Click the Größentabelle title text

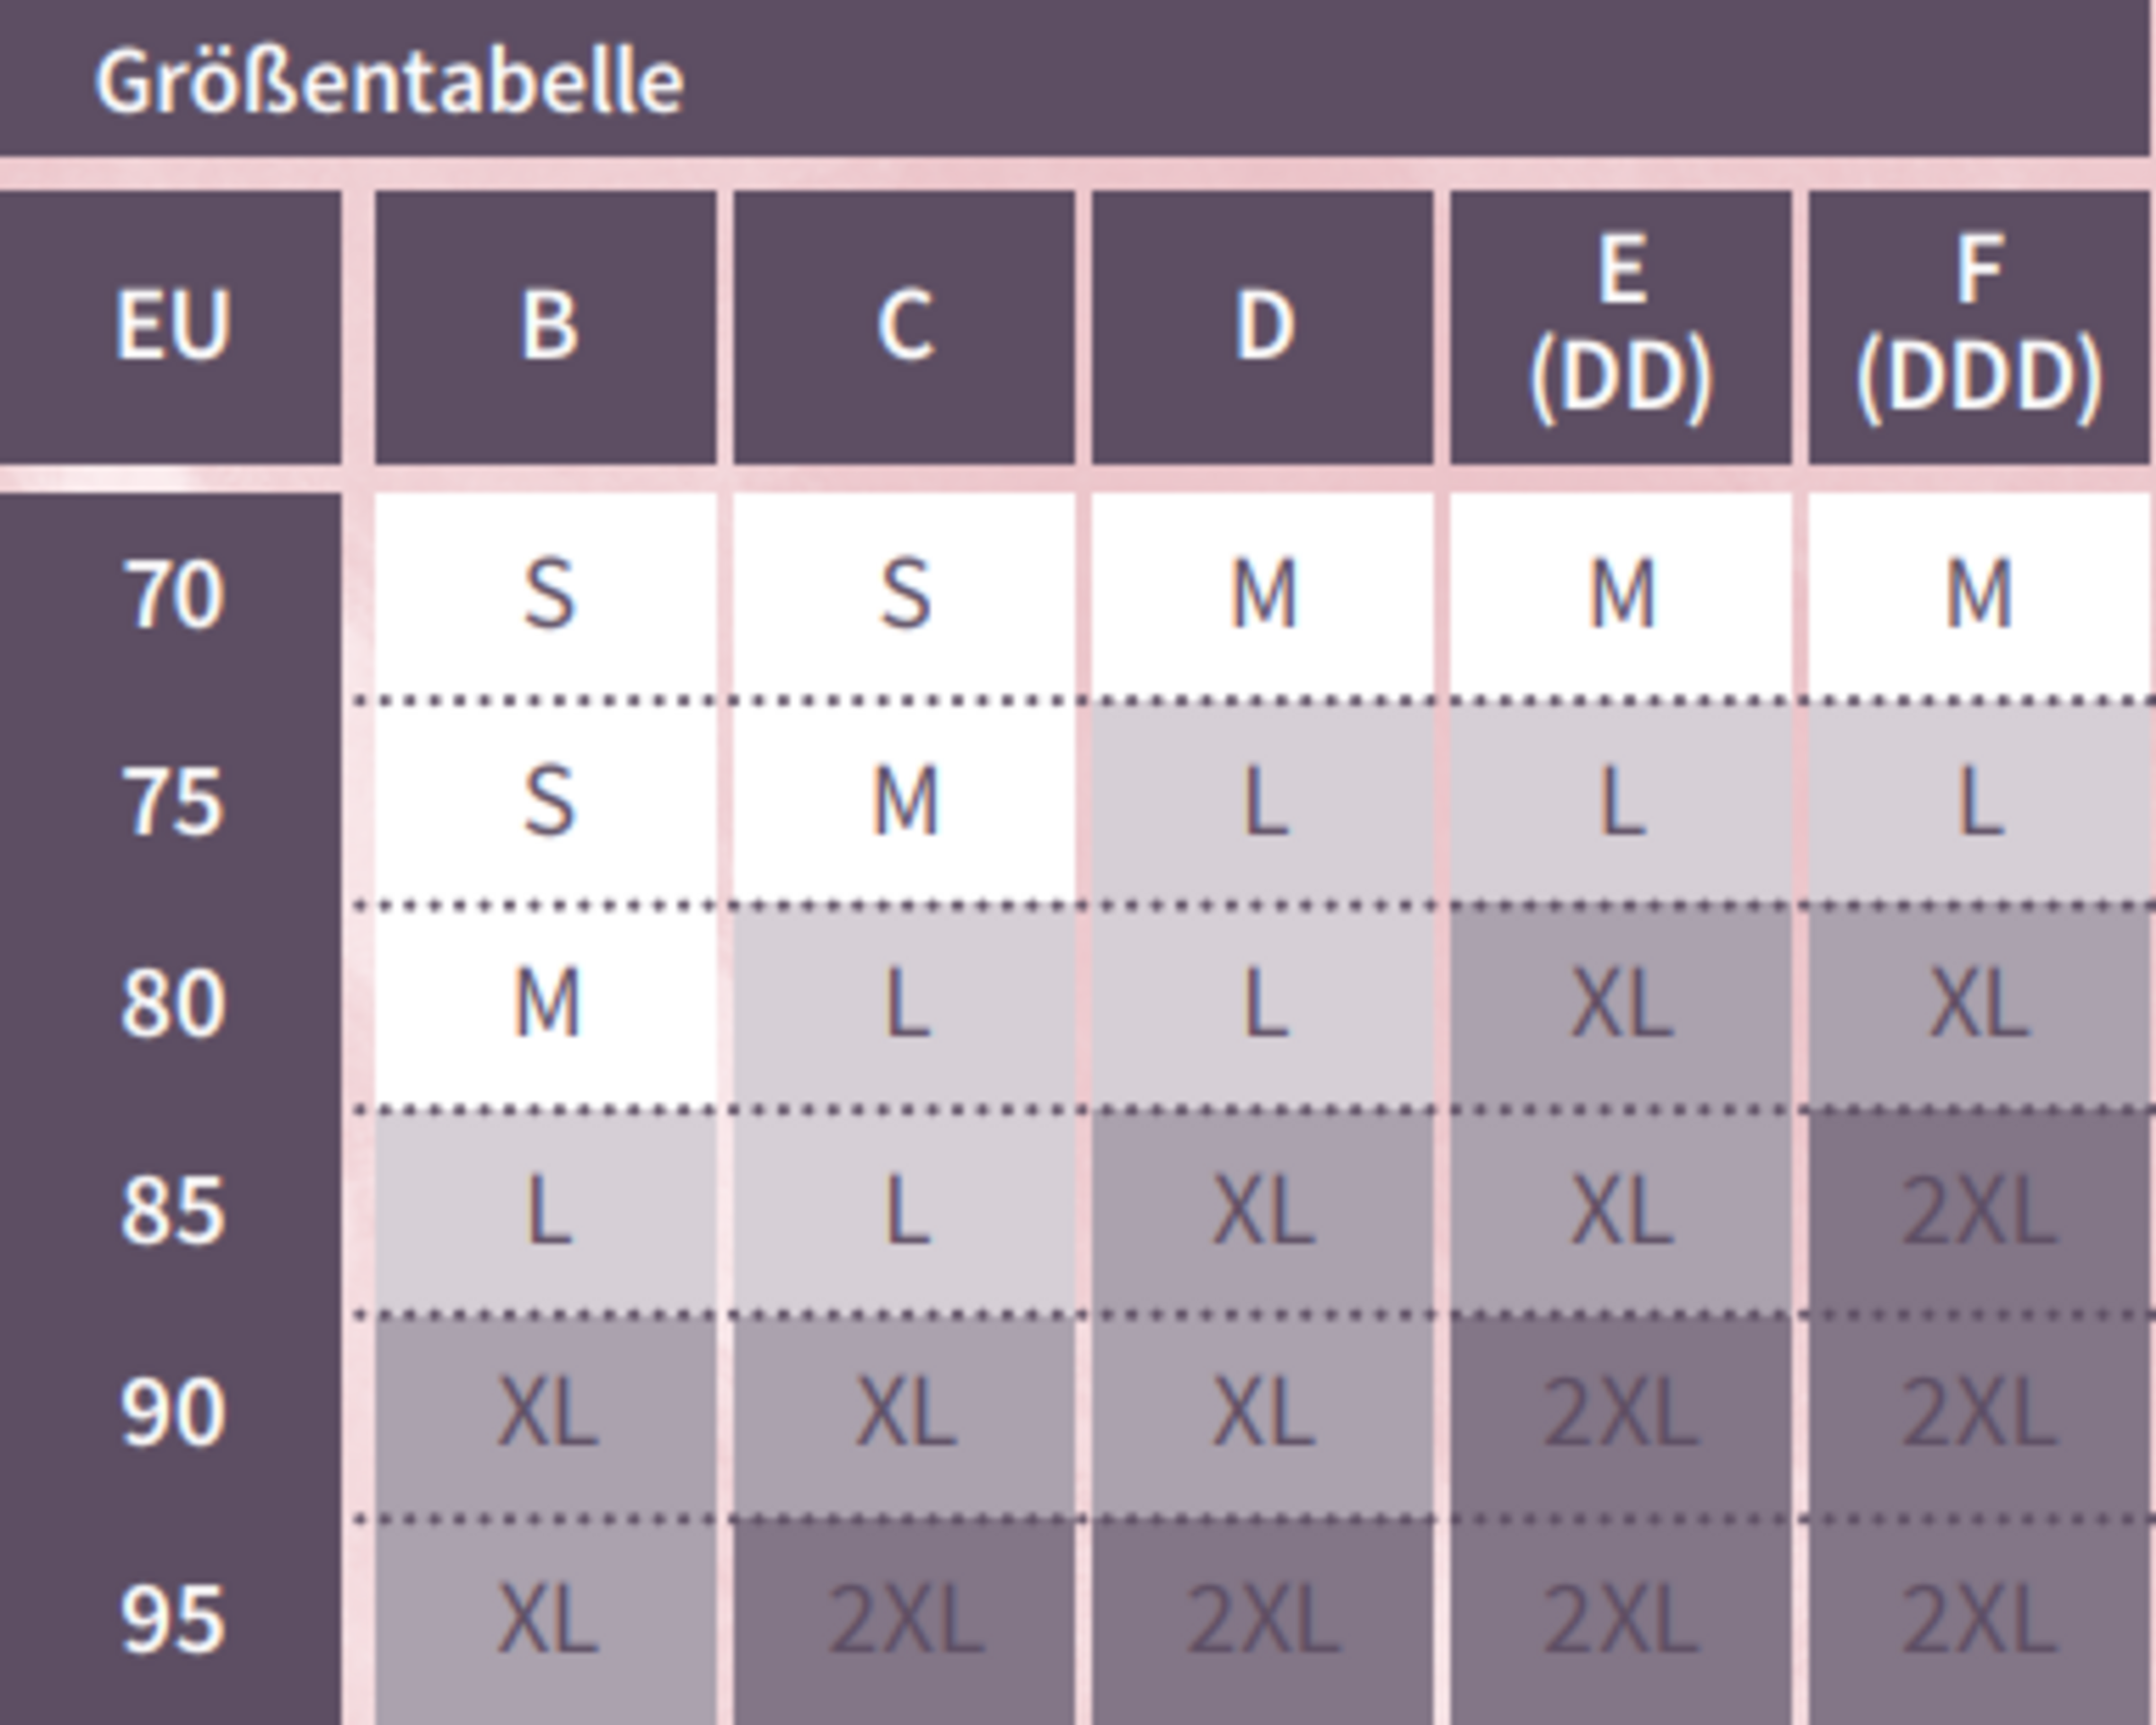coord(389,82)
